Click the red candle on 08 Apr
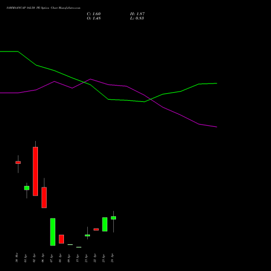 coord(61,239)
